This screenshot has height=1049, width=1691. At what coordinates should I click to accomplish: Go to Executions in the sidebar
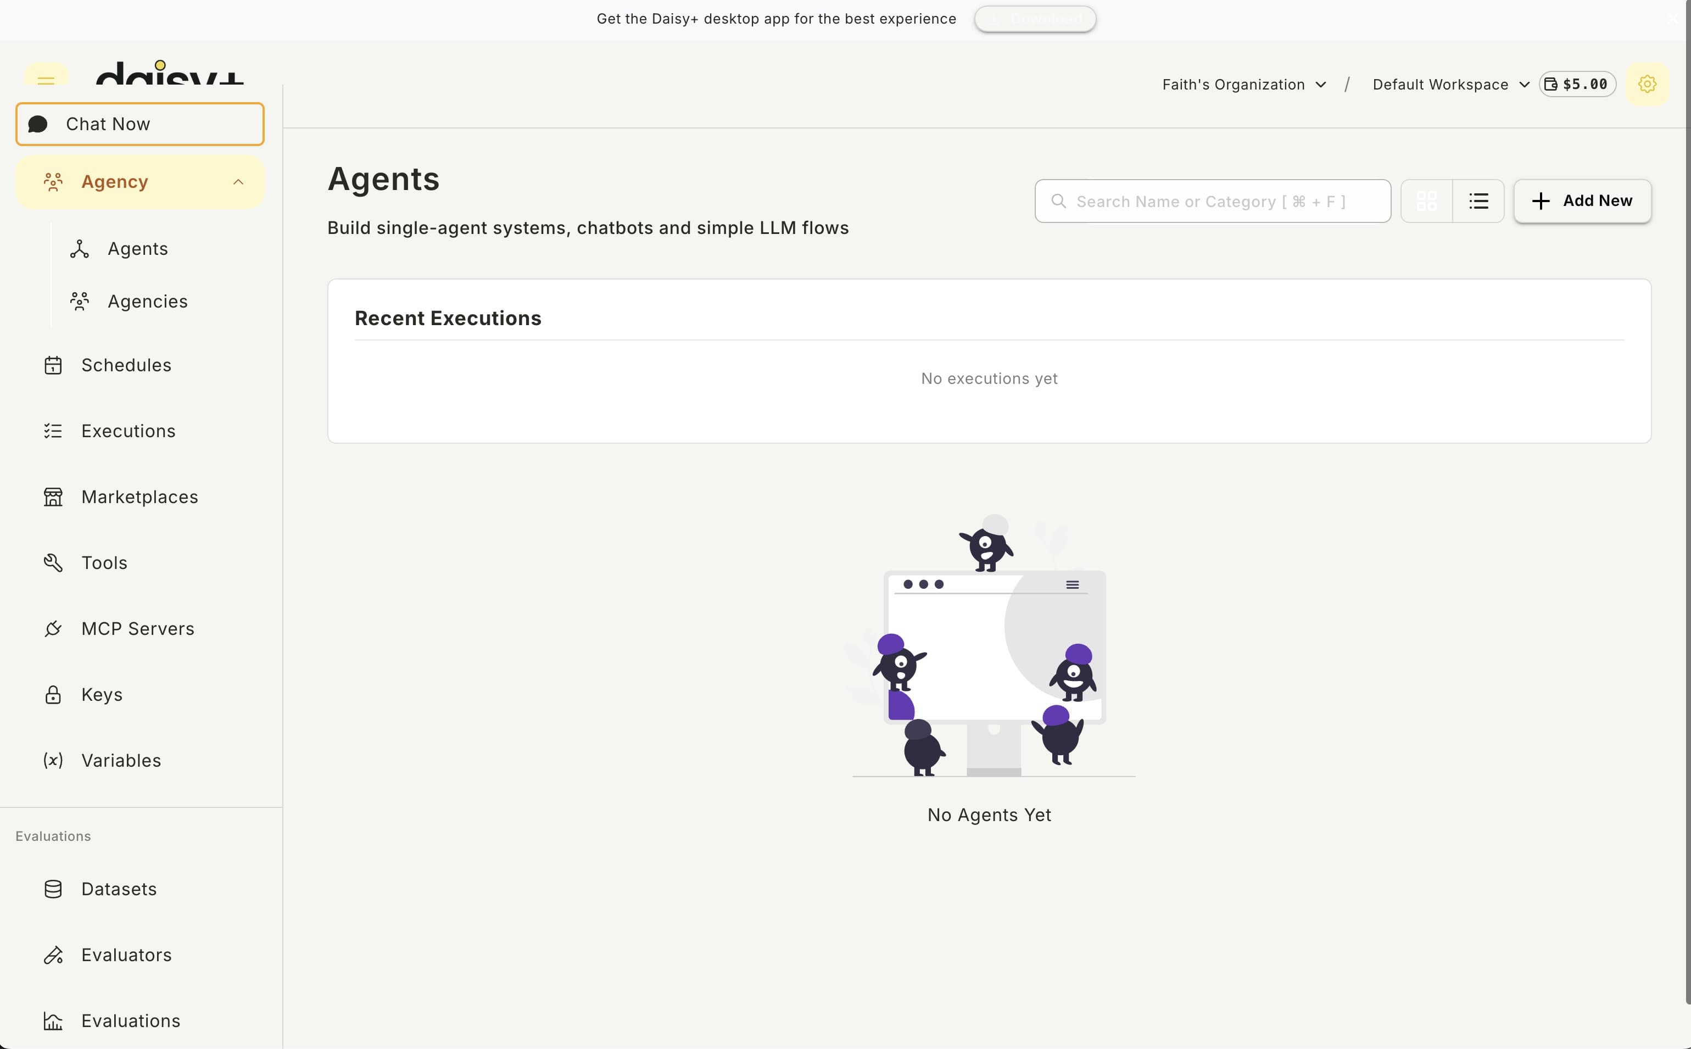(129, 431)
